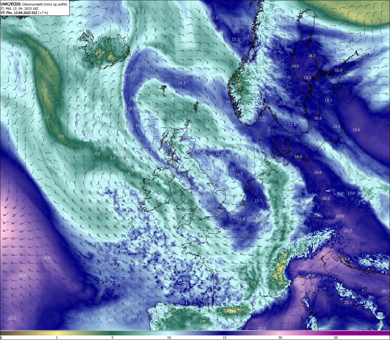390x340 pixels.
Task: Click the 4.1 map value
Action: [x=283, y=229]
